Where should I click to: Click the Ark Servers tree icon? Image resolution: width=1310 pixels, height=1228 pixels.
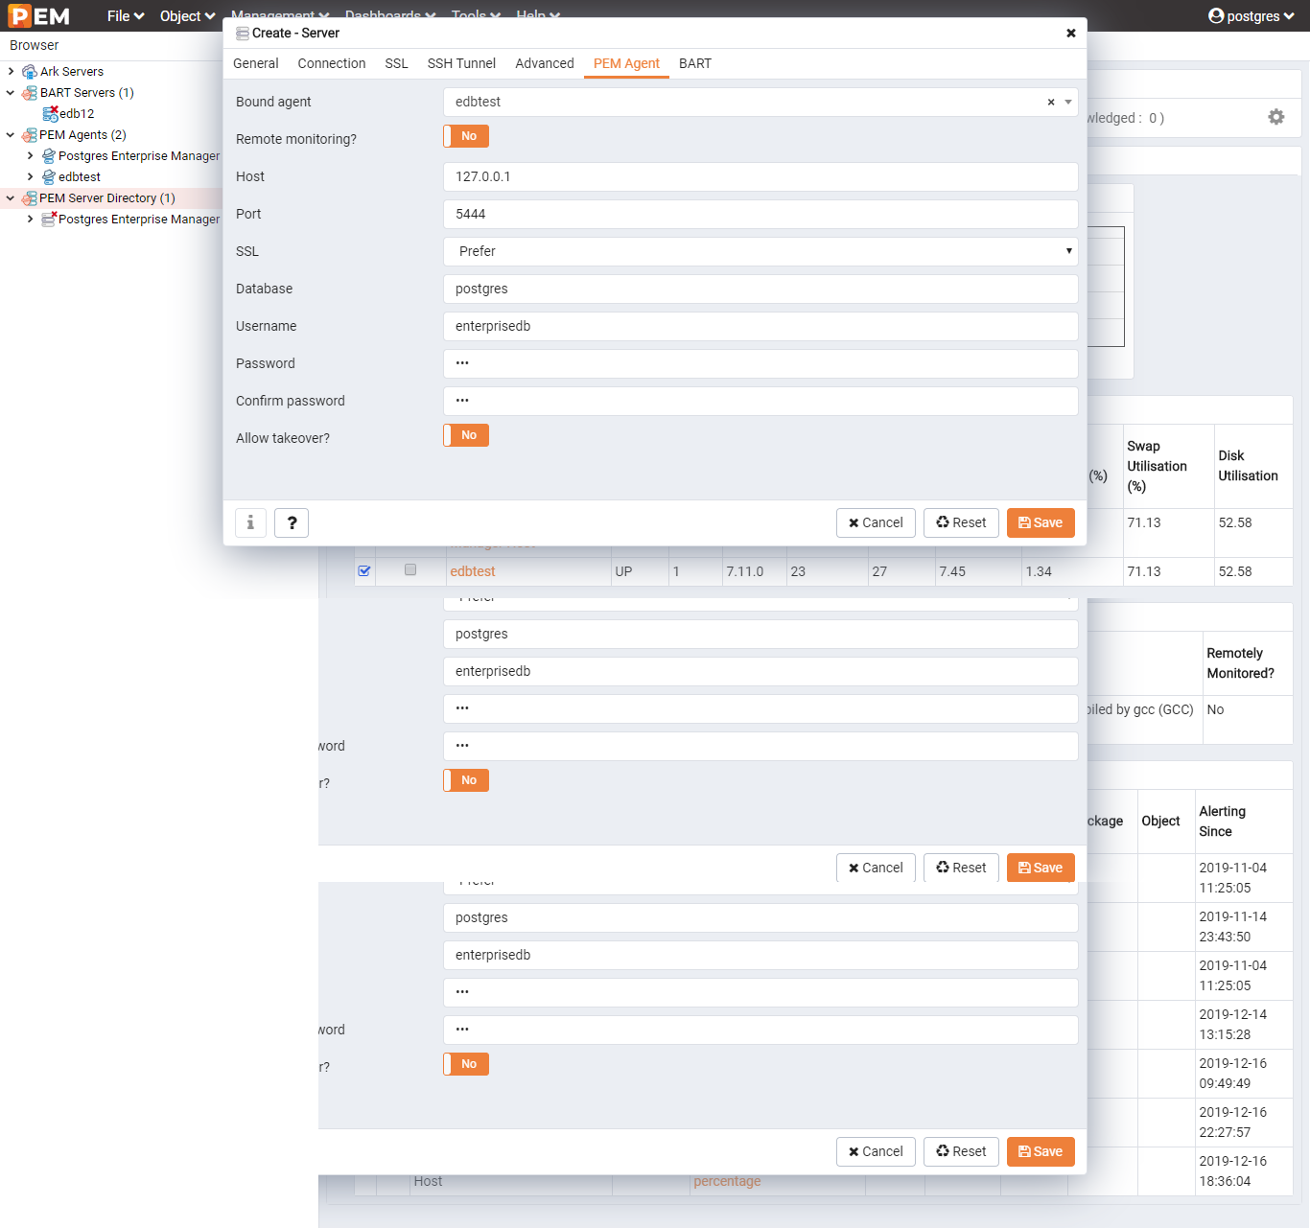pyautogui.click(x=30, y=72)
